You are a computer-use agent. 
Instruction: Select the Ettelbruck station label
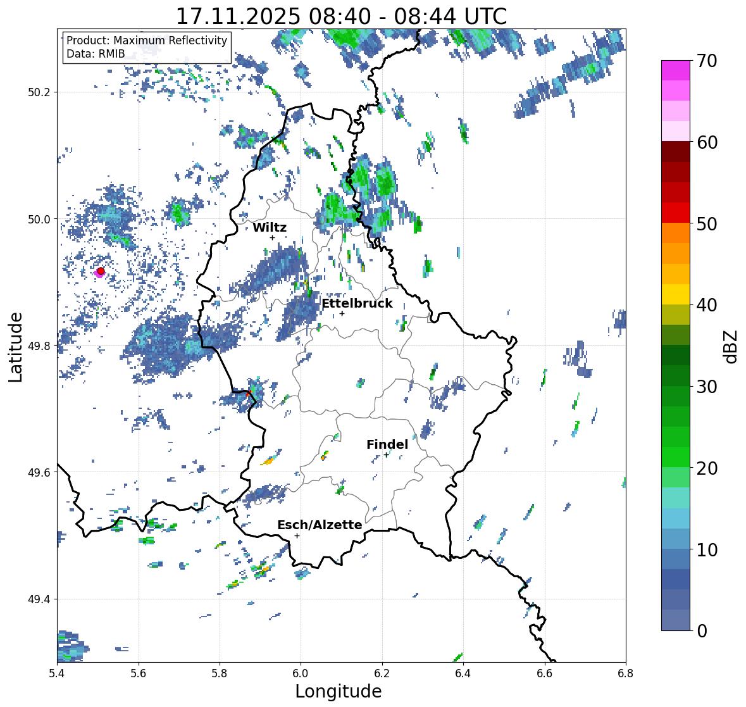[357, 304]
